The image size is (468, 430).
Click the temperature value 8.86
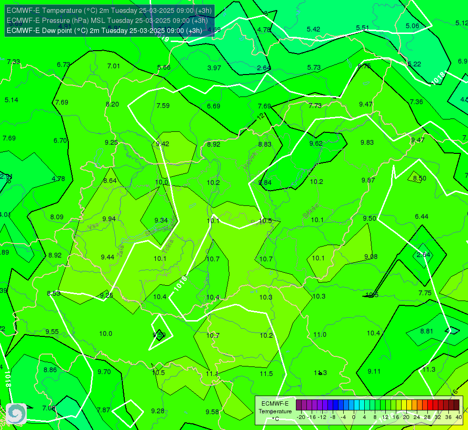tap(50, 370)
